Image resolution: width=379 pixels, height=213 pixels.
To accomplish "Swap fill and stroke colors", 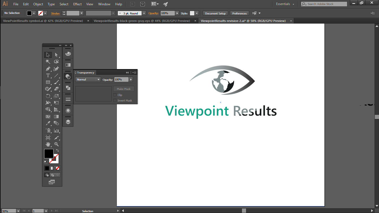I will click(x=57, y=150).
